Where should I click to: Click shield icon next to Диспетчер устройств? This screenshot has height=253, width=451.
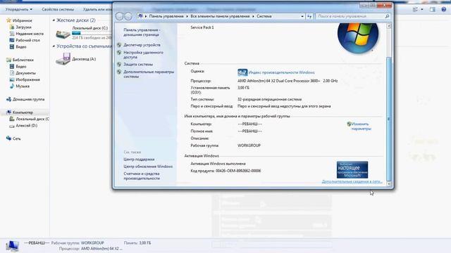click(119, 45)
